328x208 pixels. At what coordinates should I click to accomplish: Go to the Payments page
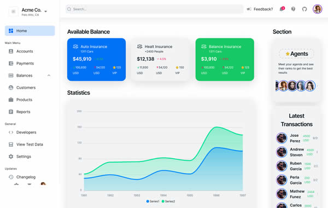(x=30, y=63)
